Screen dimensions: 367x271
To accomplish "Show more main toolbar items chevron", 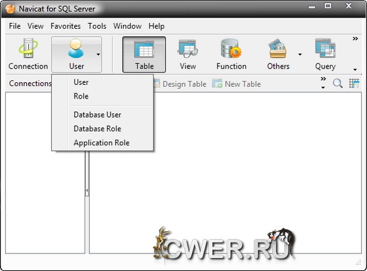I will (355, 39).
